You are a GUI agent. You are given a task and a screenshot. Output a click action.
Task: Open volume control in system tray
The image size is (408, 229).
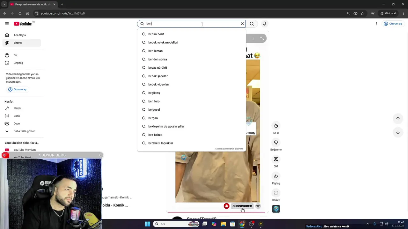click(386, 224)
